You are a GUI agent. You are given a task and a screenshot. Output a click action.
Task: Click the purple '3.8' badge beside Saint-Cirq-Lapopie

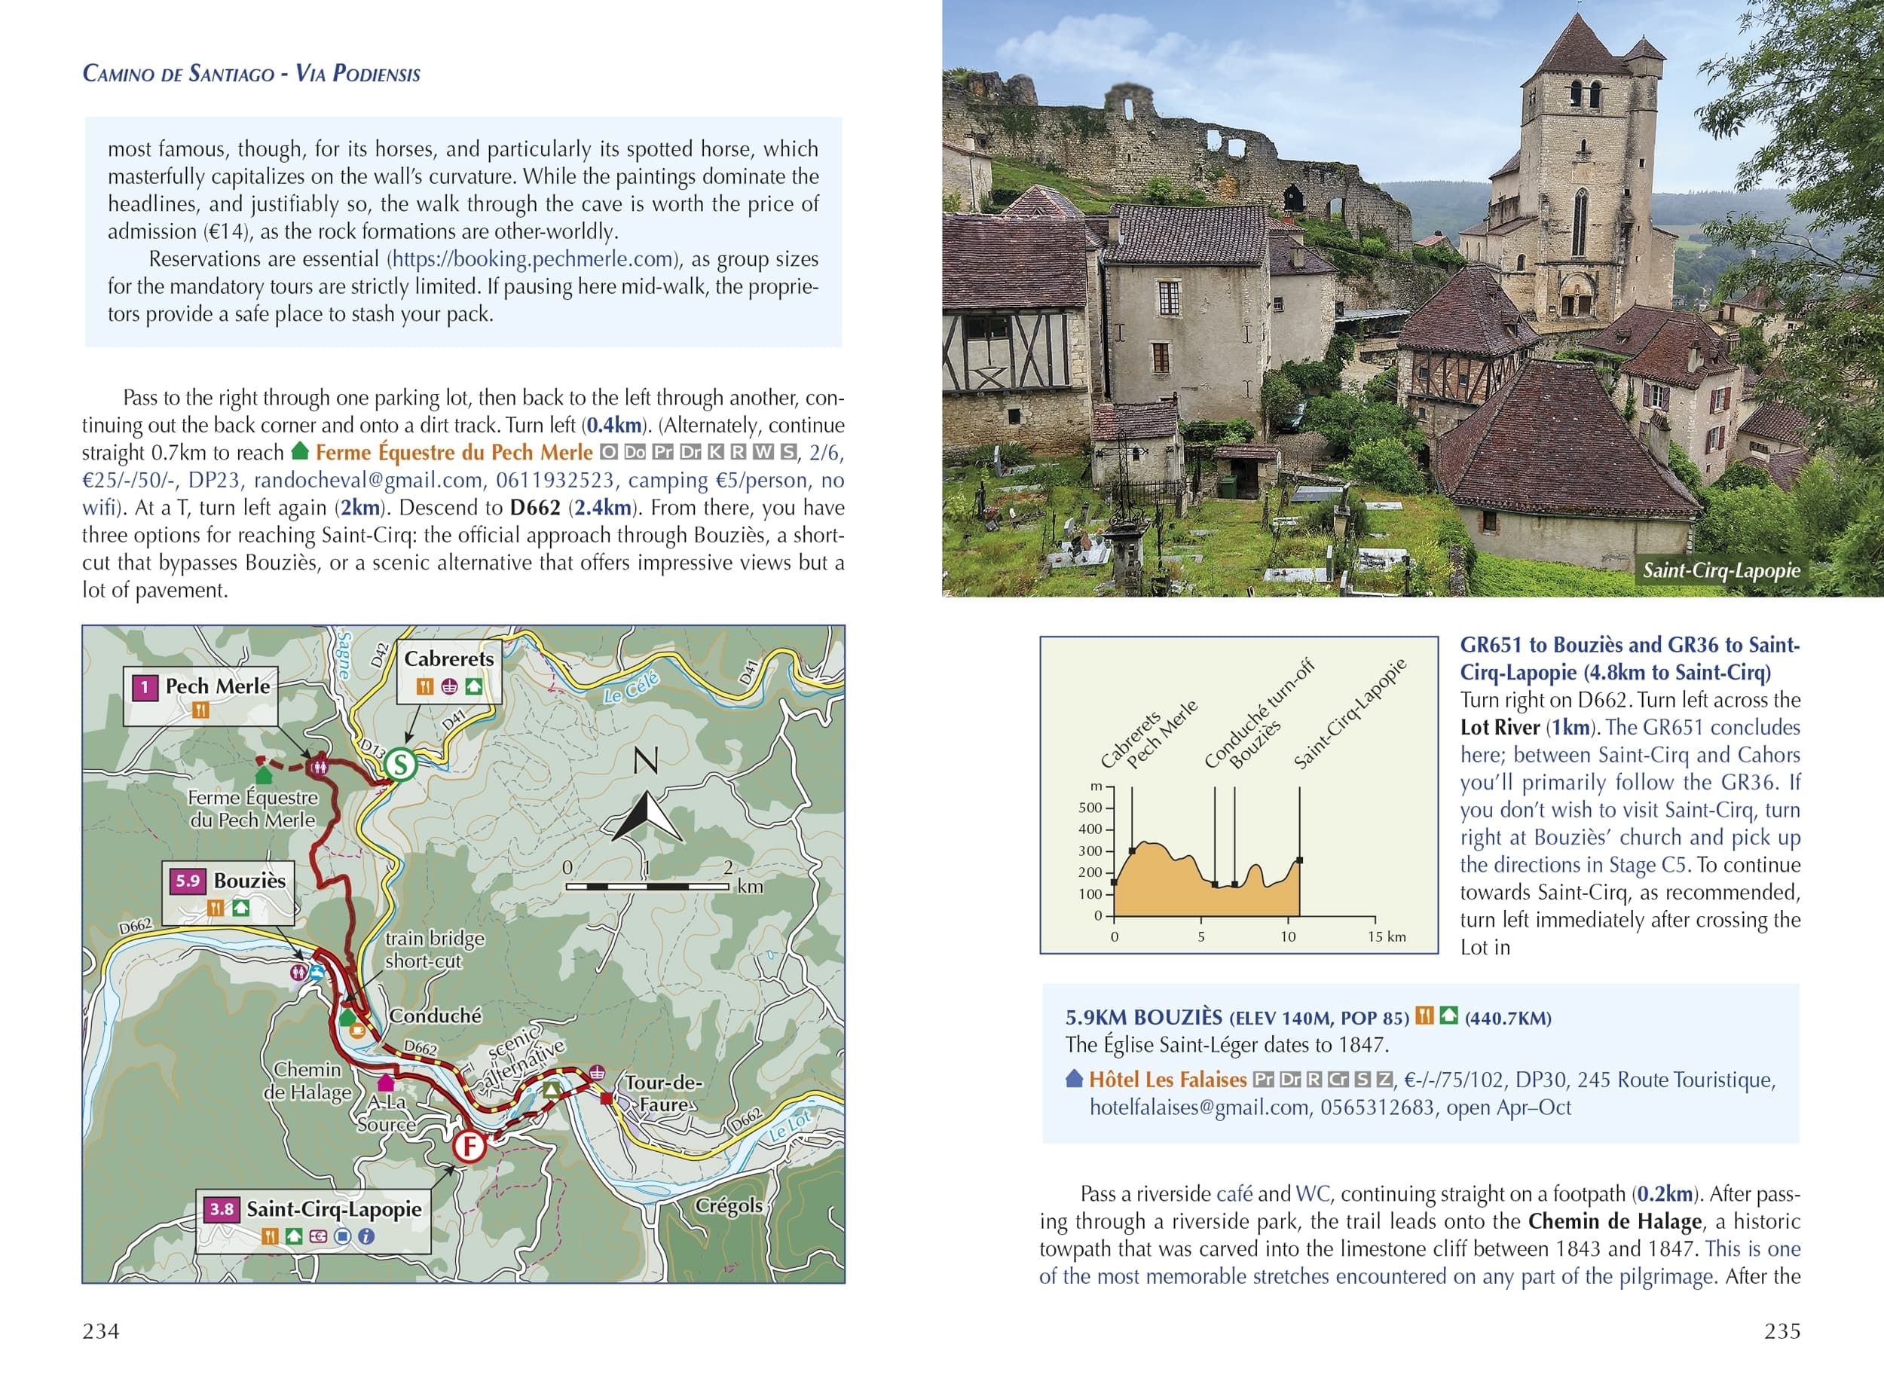(222, 1209)
